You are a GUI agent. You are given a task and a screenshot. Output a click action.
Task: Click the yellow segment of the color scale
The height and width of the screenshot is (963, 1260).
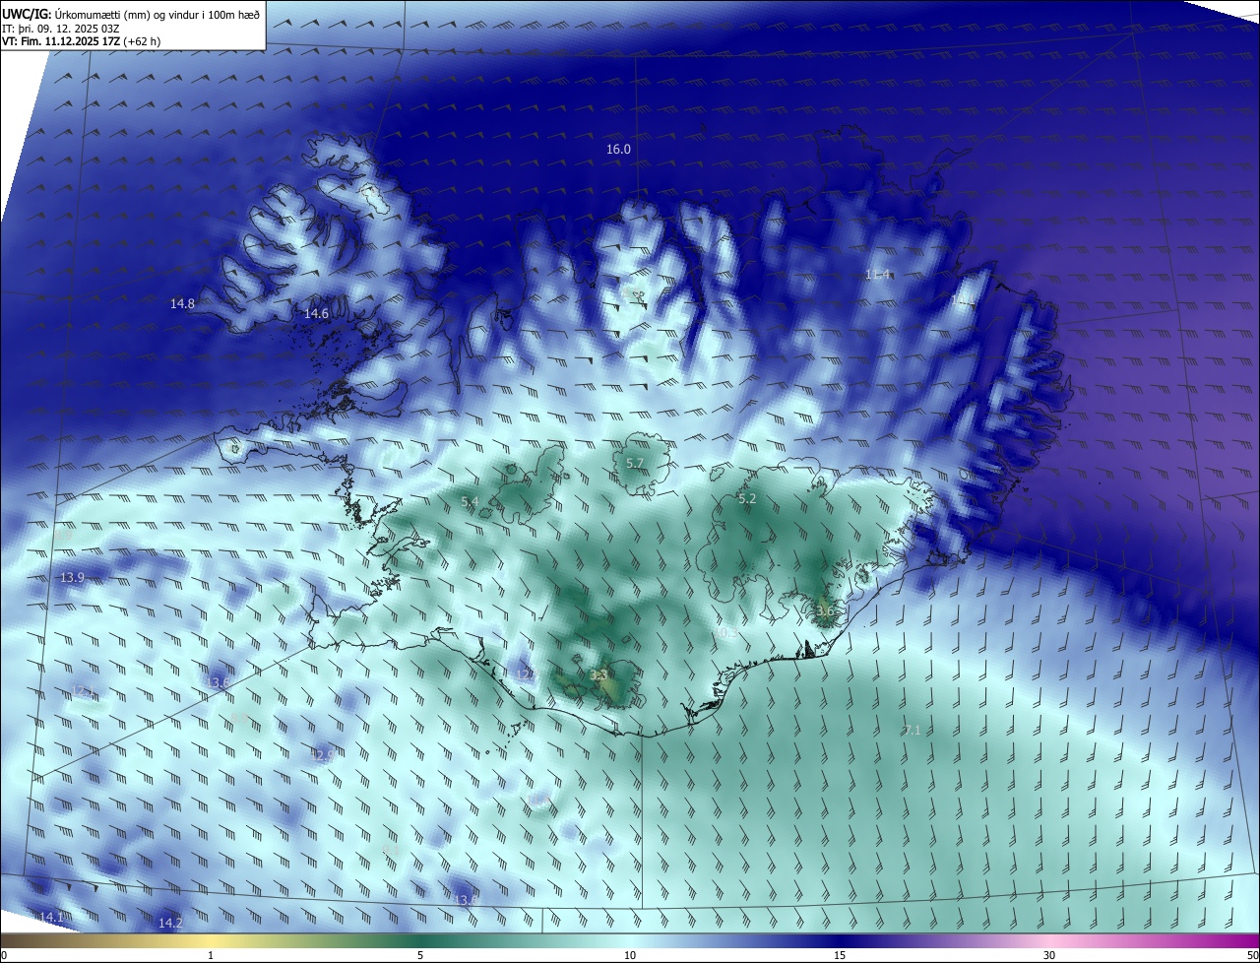[x=211, y=941]
